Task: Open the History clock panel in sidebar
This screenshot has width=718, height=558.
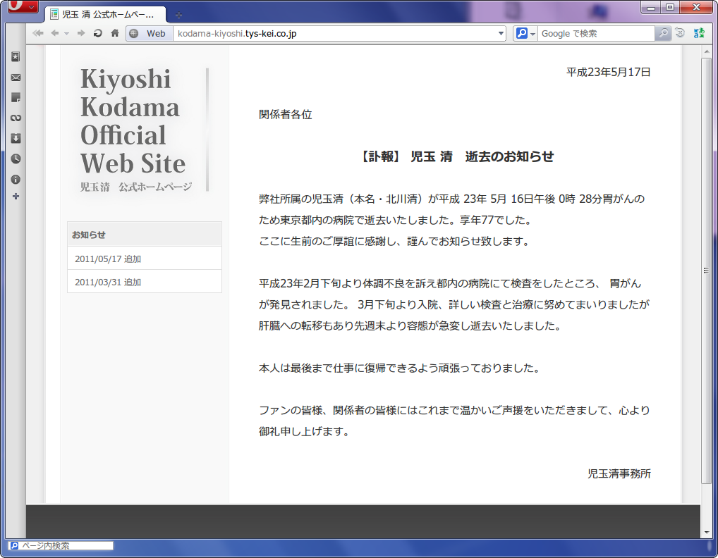Action: click(x=16, y=159)
